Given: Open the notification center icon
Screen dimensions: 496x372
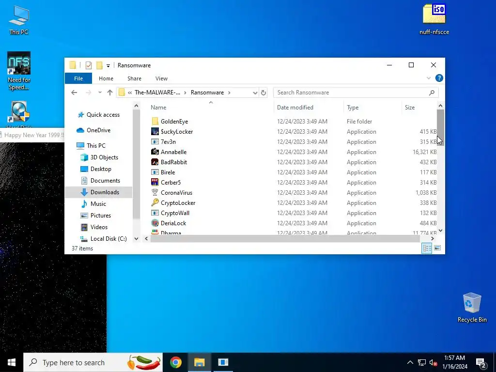Looking at the screenshot, I should (481, 363).
